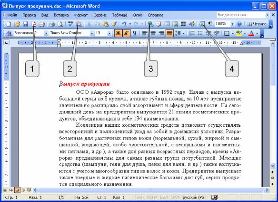Open Print Preview
The image size is (278, 202).
[x=60, y=24]
